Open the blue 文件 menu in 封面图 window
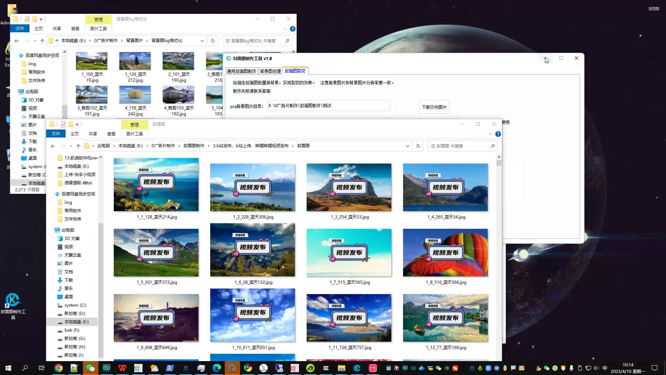The width and height of the screenshot is (666, 375). (x=55, y=134)
